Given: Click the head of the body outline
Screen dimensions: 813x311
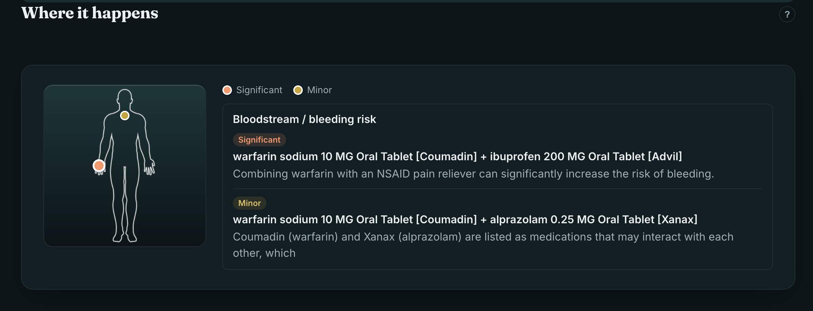Looking at the screenshot, I should (125, 97).
